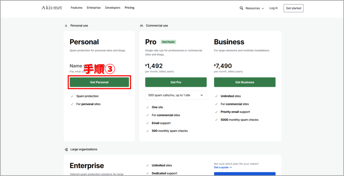
Task: Click the search magnifier icon
Action: coord(241,8)
